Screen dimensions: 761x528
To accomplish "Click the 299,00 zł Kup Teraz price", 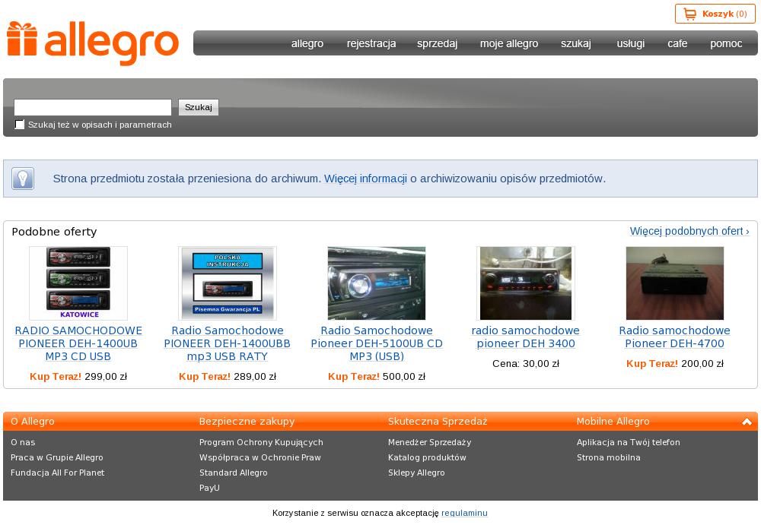I will [x=78, y=376].
